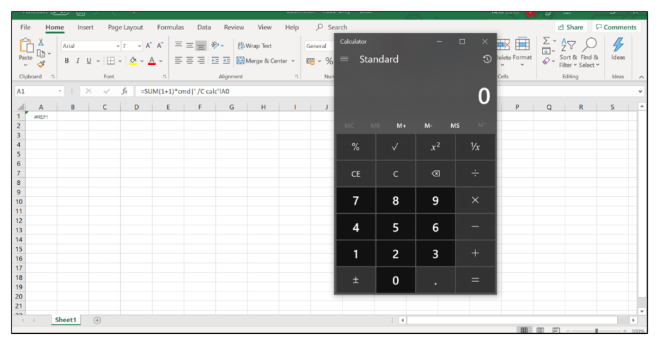Click Decrease Indent icon
Image resolution: width=658 pixels, height=346 pixels.
pyautogui.click(x=215, y=61)
